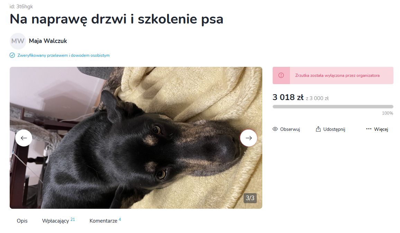The width and height of the screenshot is (400, 233).
Task: Click the Zrzutka została wyłączona notice
Action: [333, 75]
